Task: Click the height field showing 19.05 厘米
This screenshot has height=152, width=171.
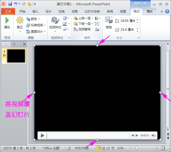Action: pyautogui.click(x=128, y=21)
